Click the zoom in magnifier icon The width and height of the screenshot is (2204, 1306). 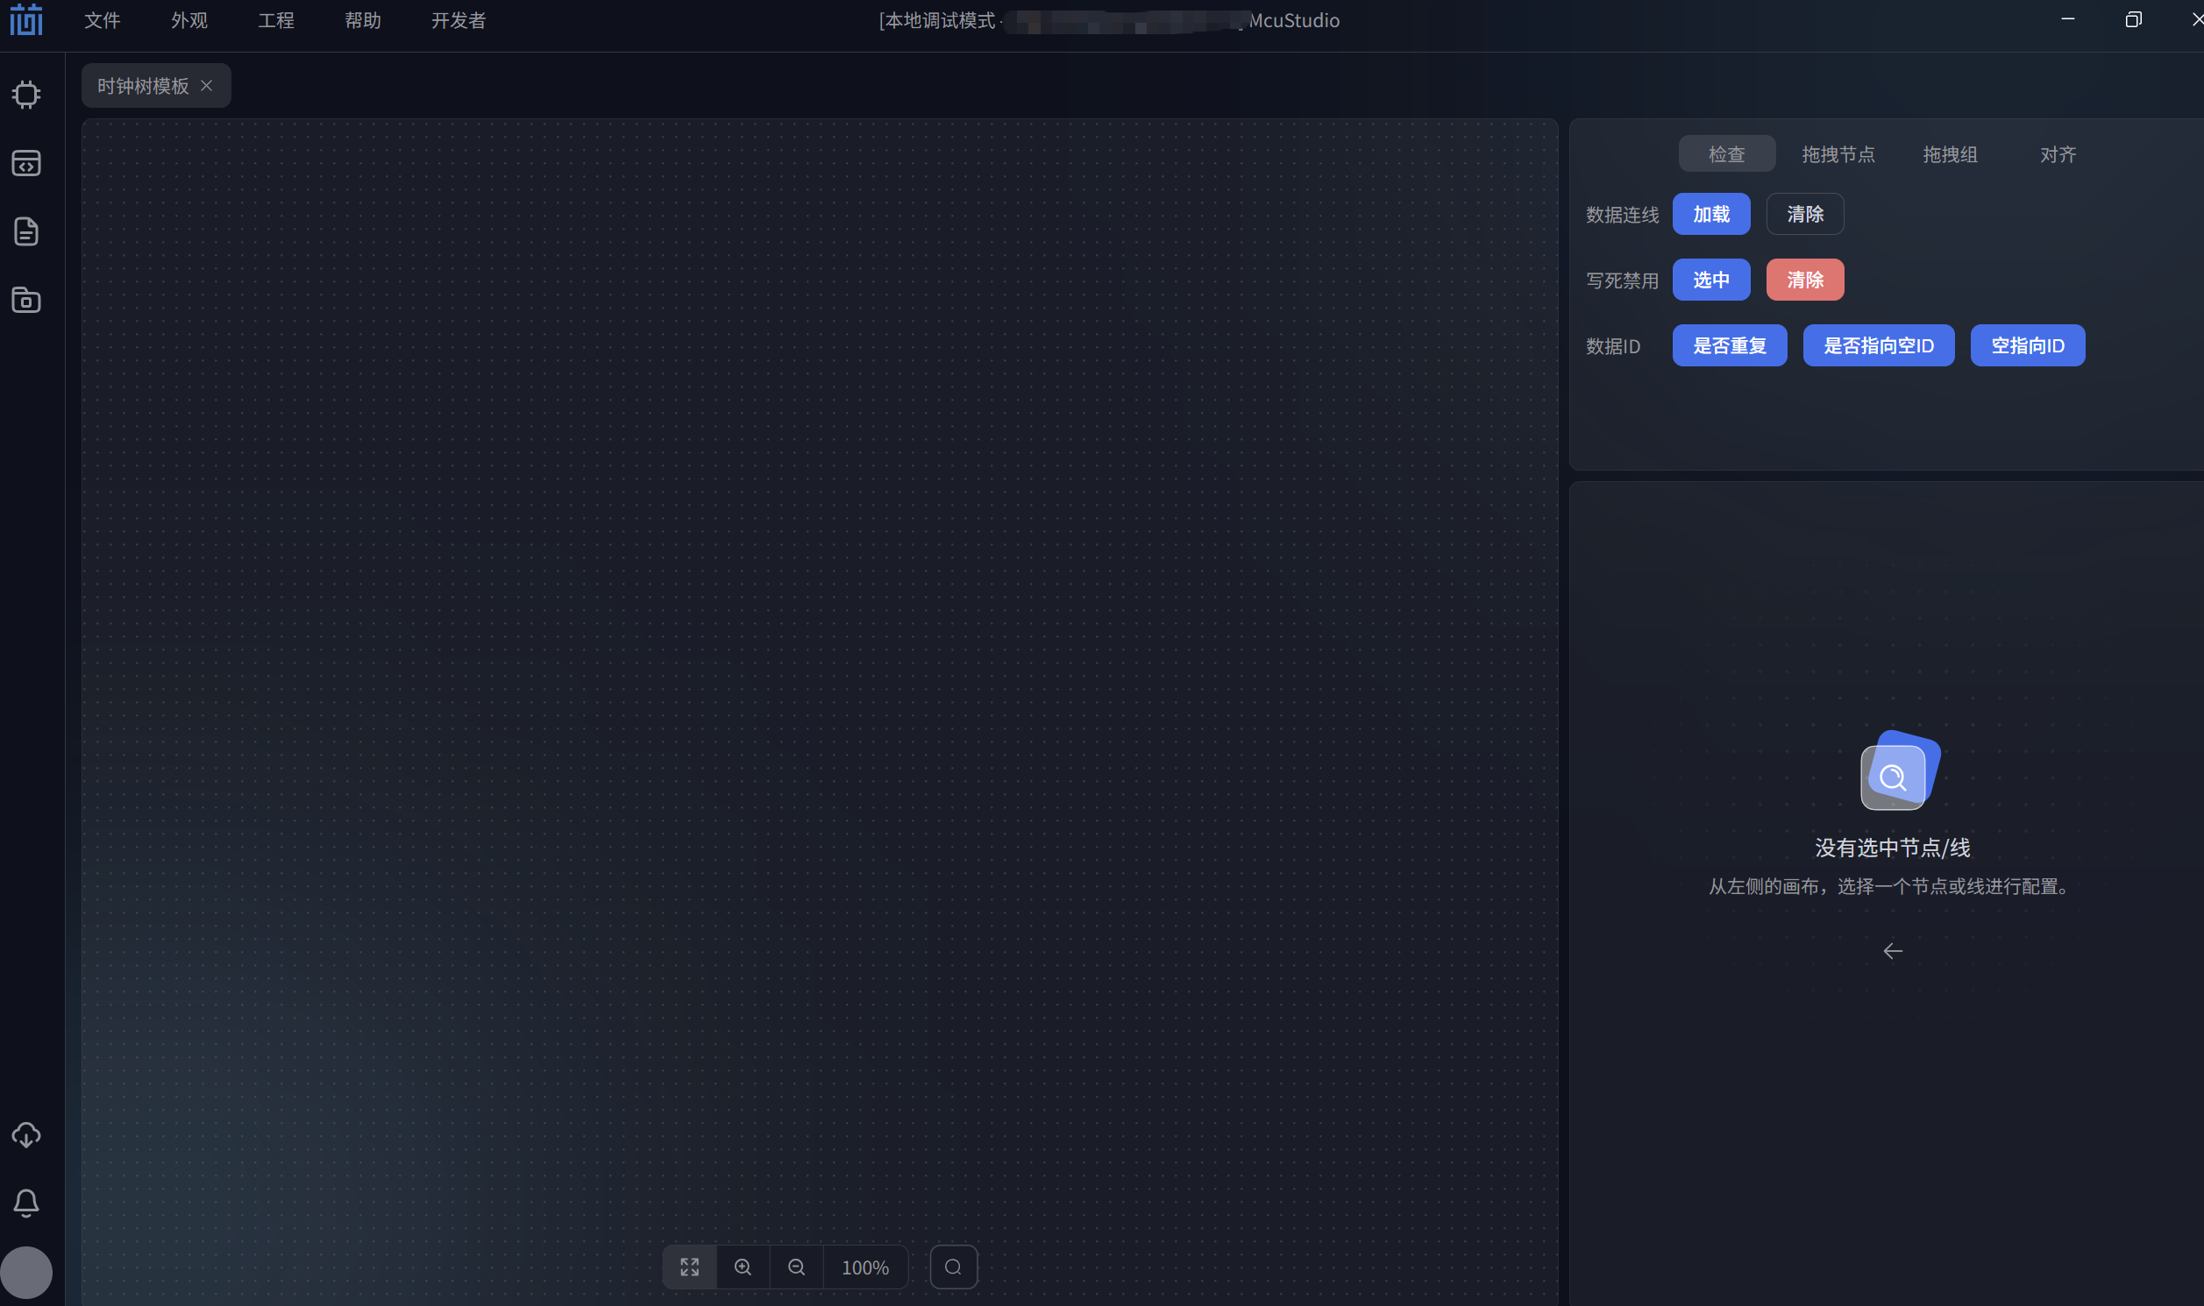[x=743, y=1267]
